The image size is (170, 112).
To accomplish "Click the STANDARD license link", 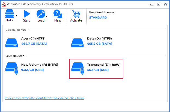I will [x=98, y=17].
